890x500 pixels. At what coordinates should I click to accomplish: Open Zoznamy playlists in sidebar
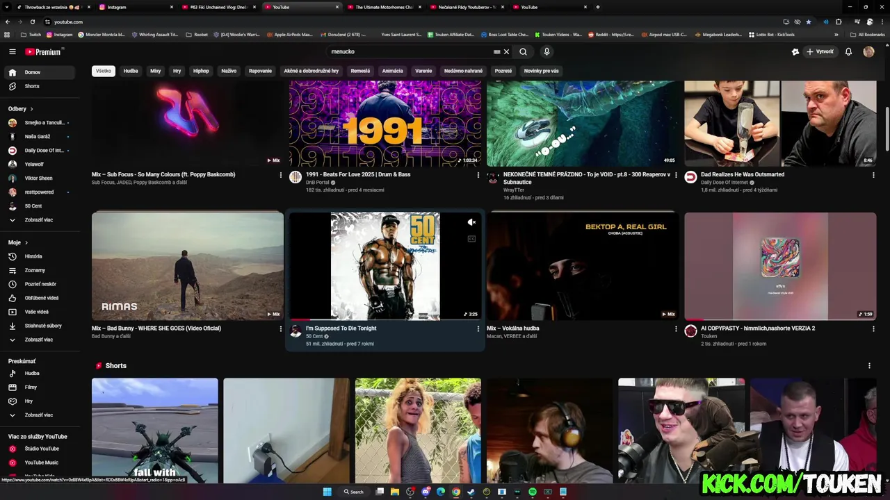[x=40, y=270]
